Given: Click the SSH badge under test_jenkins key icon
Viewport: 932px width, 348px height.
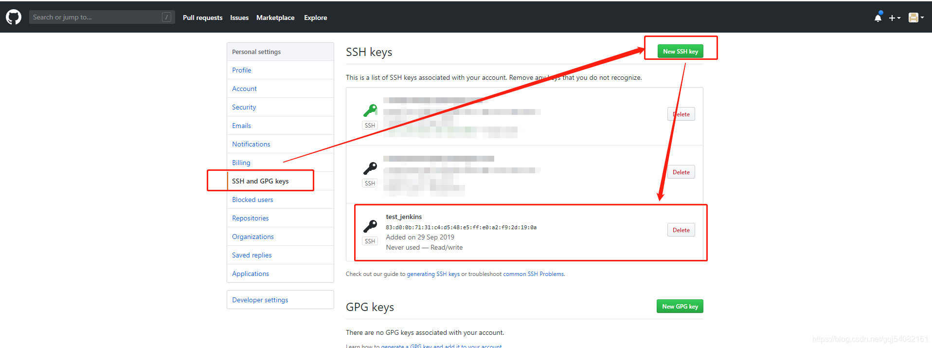Looking at the screenshot, I should 370,241.
